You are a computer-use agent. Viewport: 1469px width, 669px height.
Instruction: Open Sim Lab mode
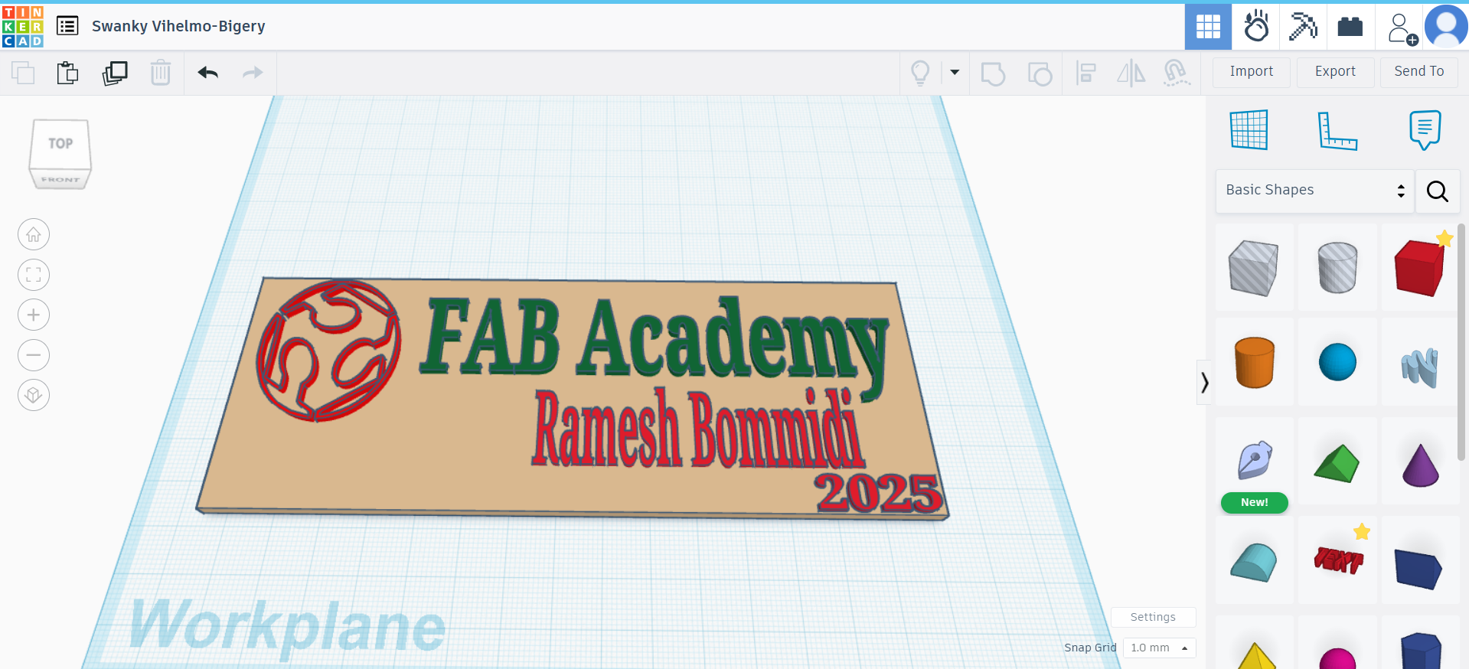[x=1256, y=27]
